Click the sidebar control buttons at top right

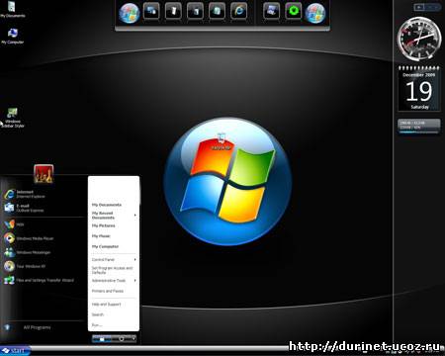tap(427, 7)
